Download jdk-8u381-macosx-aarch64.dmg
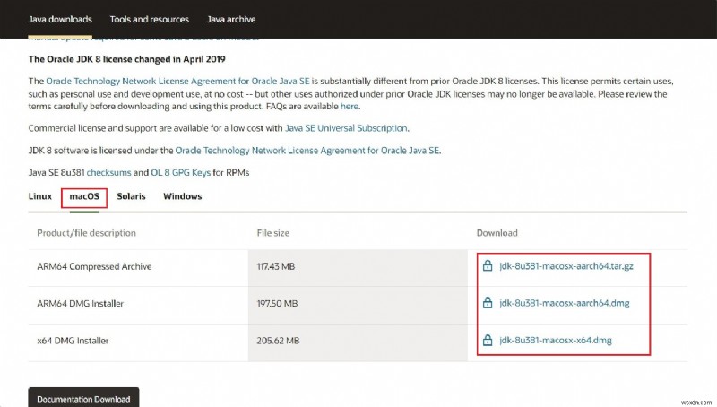Screen dimensions: 717x407 [x=565, y=303]
